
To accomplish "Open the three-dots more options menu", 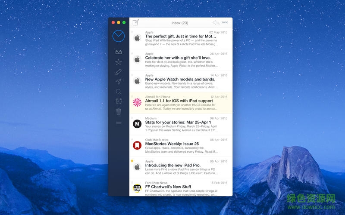I will [x=225, y=22].
